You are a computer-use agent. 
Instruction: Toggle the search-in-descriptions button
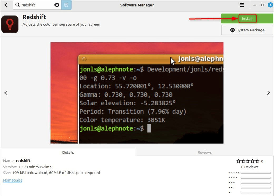coord(66,5)
